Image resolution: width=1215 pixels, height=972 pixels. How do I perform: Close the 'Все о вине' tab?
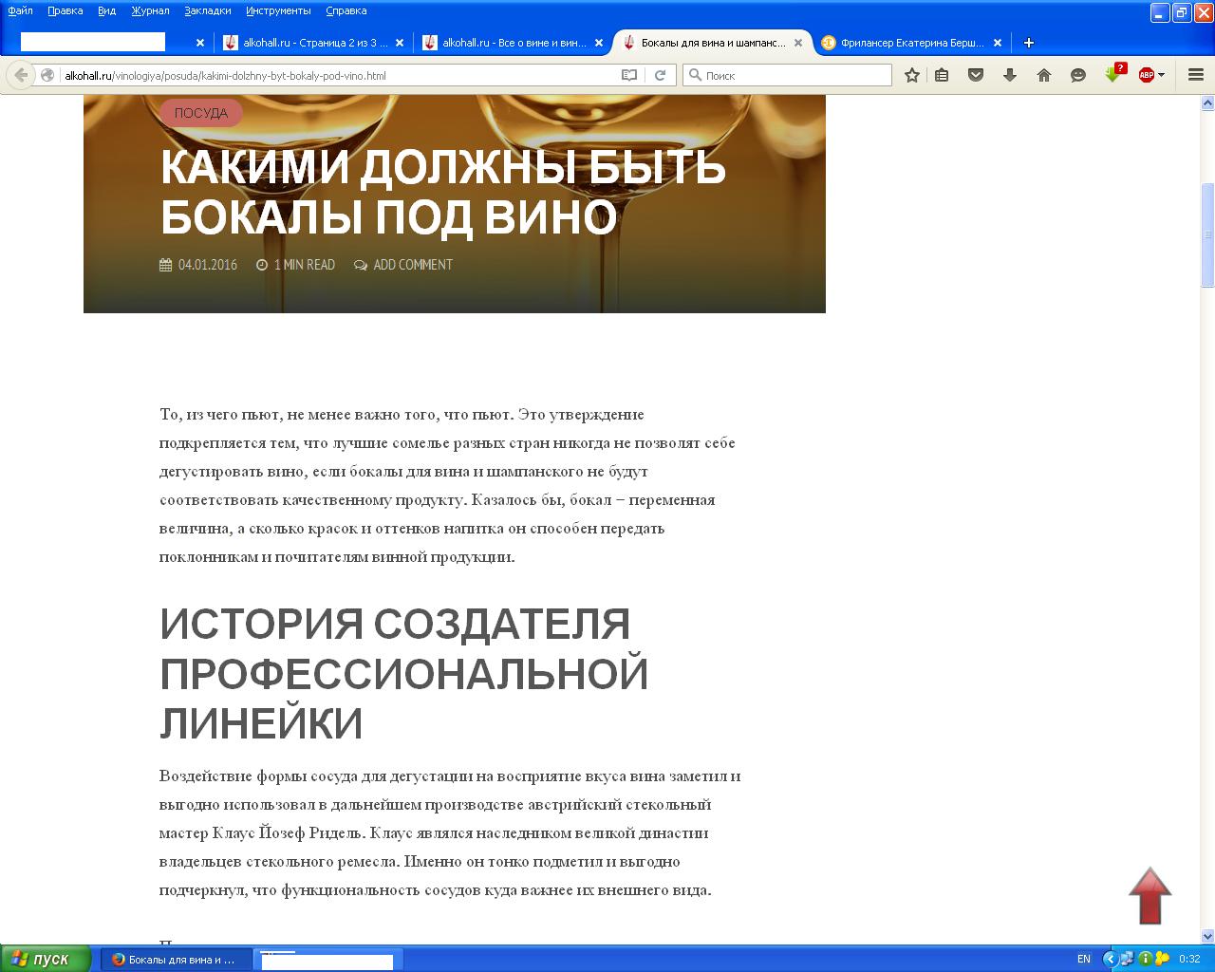coord(598,43)
